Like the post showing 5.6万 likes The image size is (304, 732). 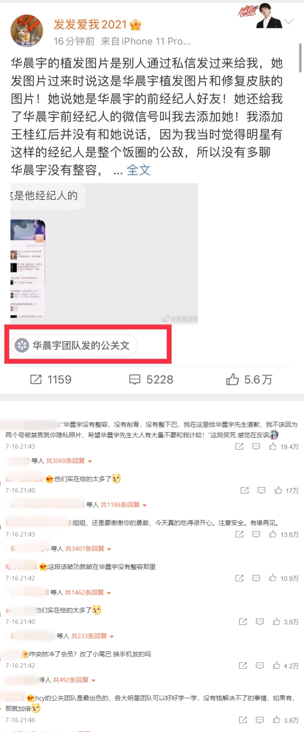pos(232,379)
